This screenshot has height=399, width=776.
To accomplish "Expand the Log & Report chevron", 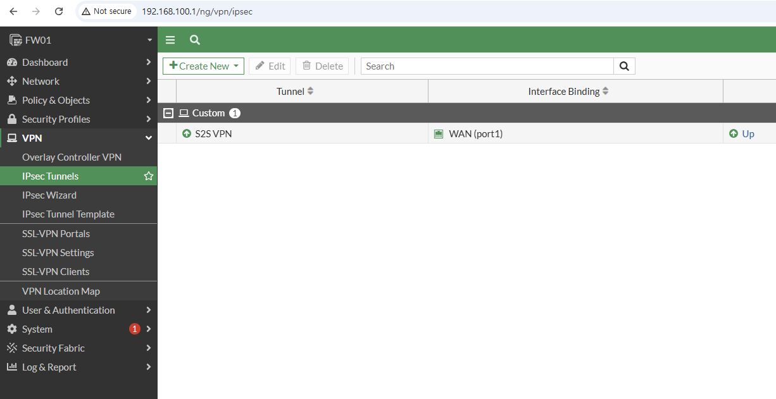I will tap(149, 367).
